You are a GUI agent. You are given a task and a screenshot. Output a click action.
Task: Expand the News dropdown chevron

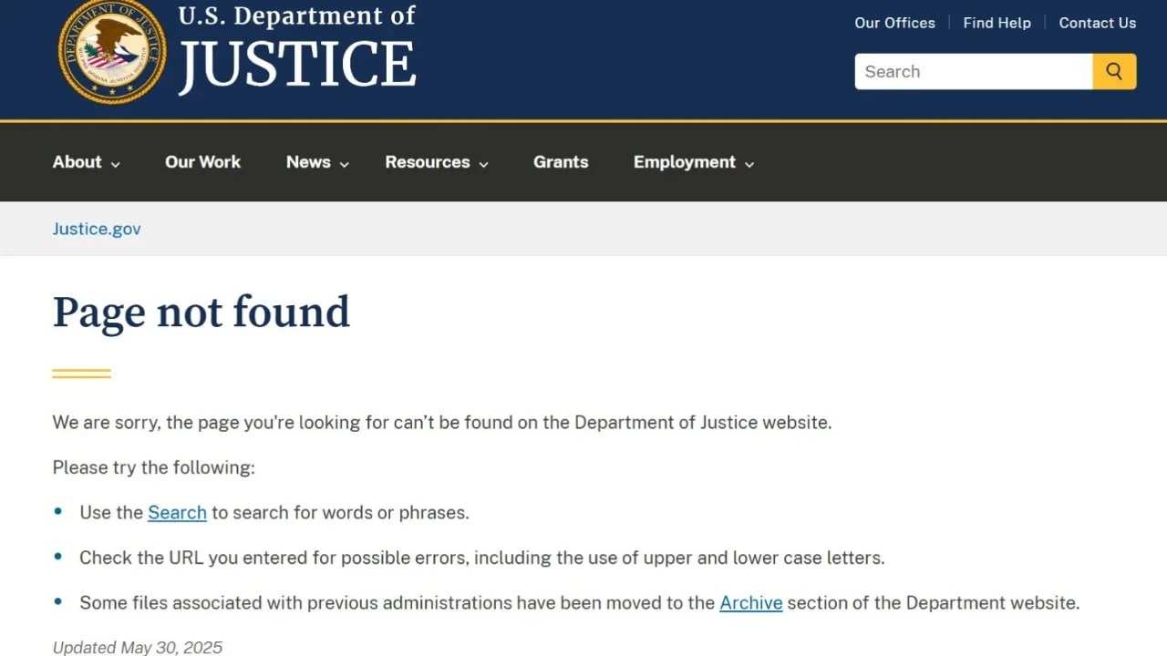[x=345, y=164]
